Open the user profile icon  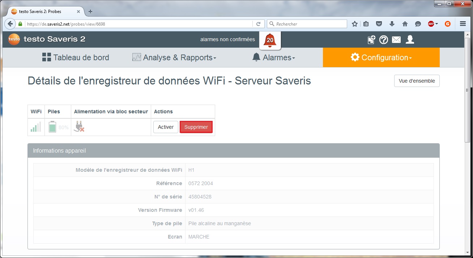click(410, 39)
